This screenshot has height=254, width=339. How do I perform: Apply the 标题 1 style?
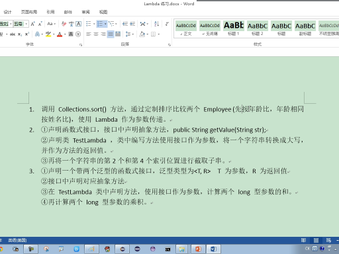(234, 28)
